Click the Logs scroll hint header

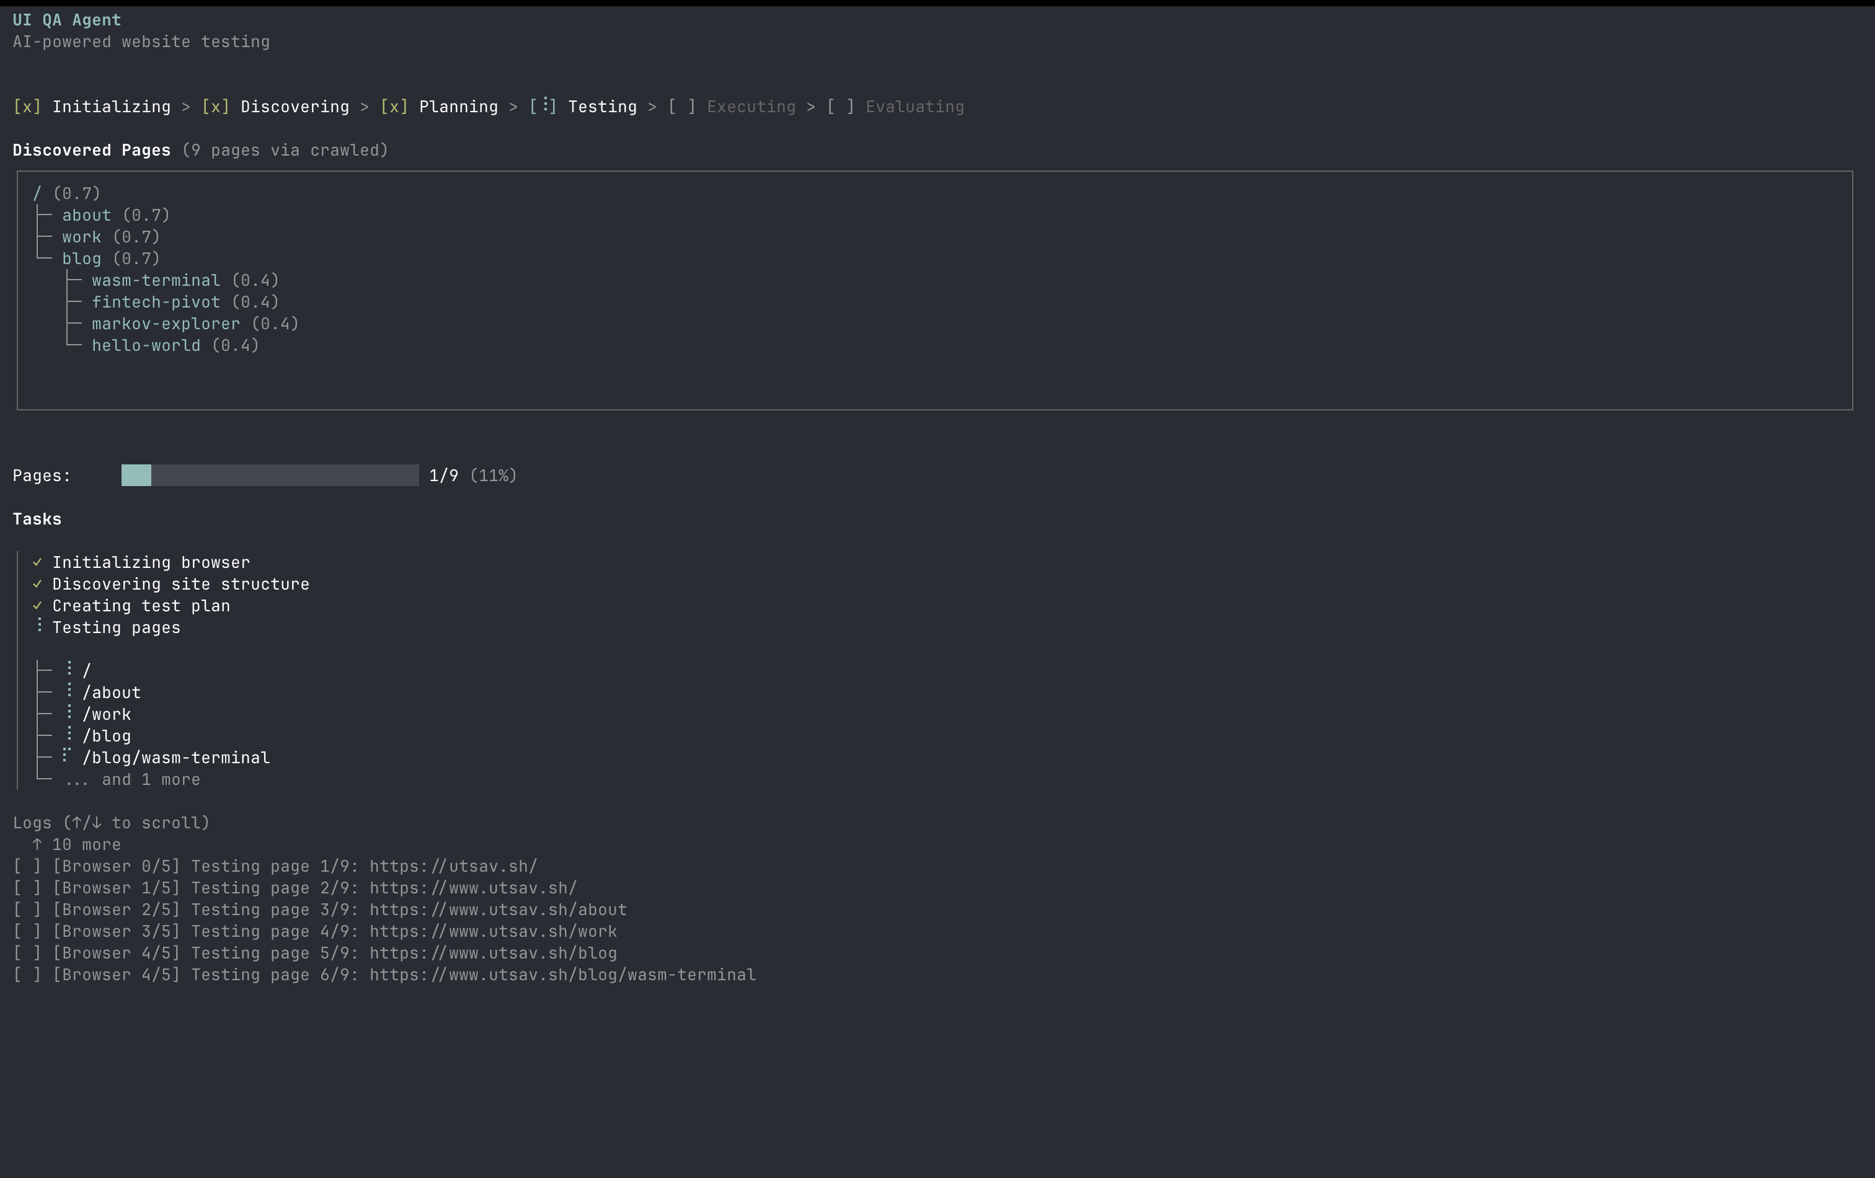110,823
